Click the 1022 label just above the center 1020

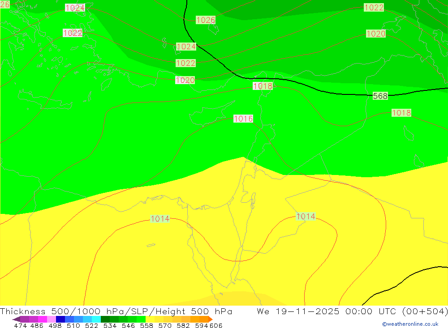(186, 63)
